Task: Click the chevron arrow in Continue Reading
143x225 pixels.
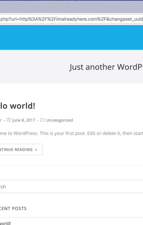Action: coord(36,150)
